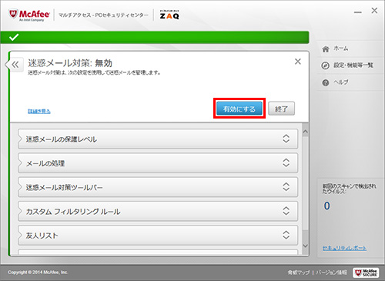Minimize the McAfee window

pos(358,12)
